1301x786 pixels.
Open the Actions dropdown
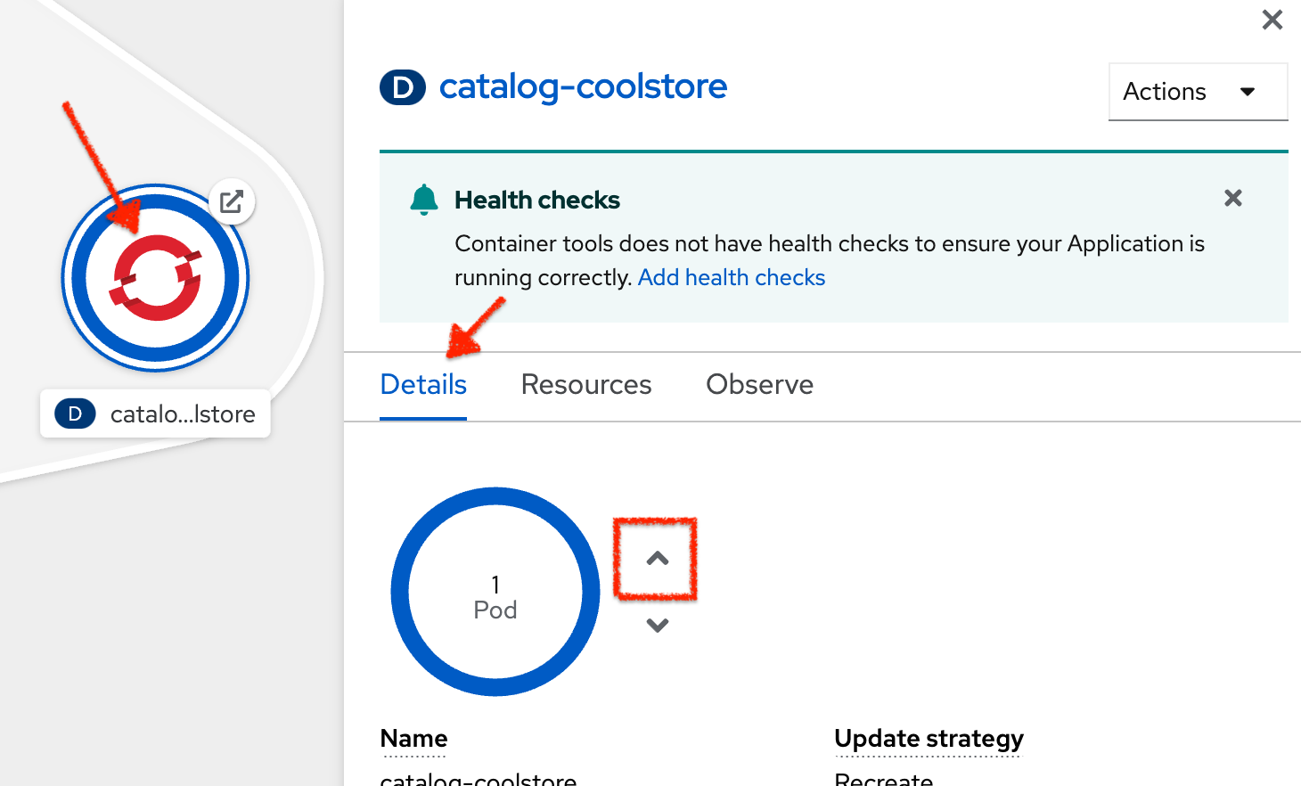point(1198,91)
